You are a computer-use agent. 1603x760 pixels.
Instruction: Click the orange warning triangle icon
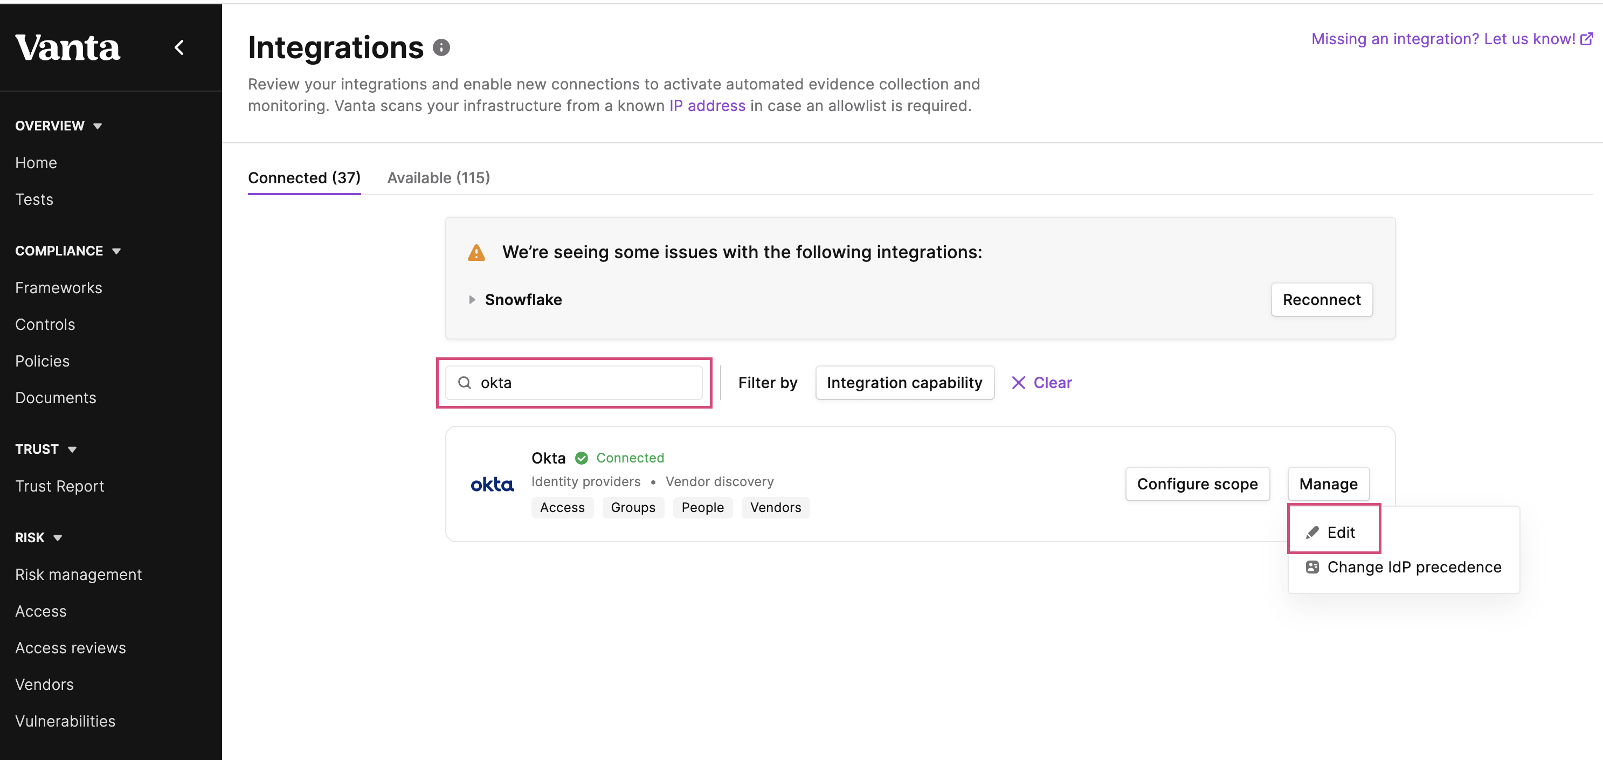tap(476, 253)
